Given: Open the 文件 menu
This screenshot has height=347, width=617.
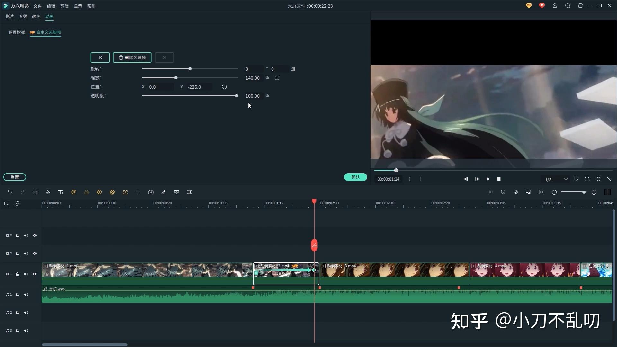Looking at the screenshot, I should [x=38, y=6].
